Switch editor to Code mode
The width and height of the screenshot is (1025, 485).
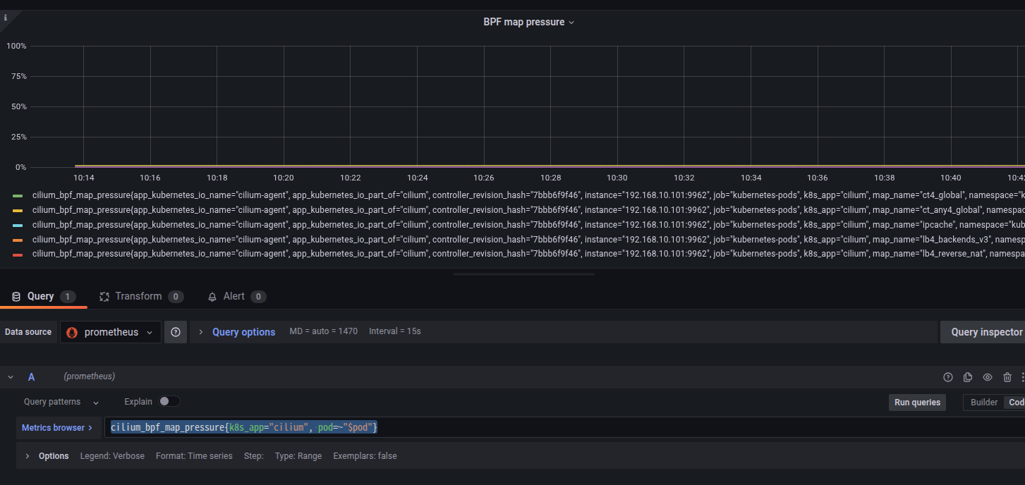pyautogui.click(x=1015, y=403)
